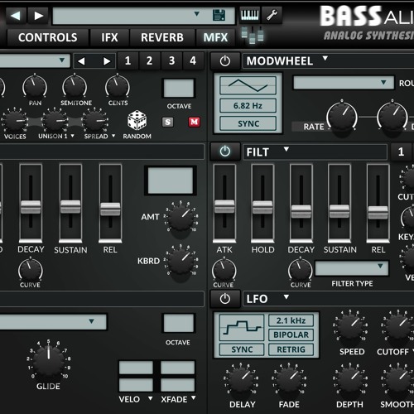Toggle MODWHEEL section power button
The height and width of the screenshot is (414, 414).
click(x=225, y=60)
